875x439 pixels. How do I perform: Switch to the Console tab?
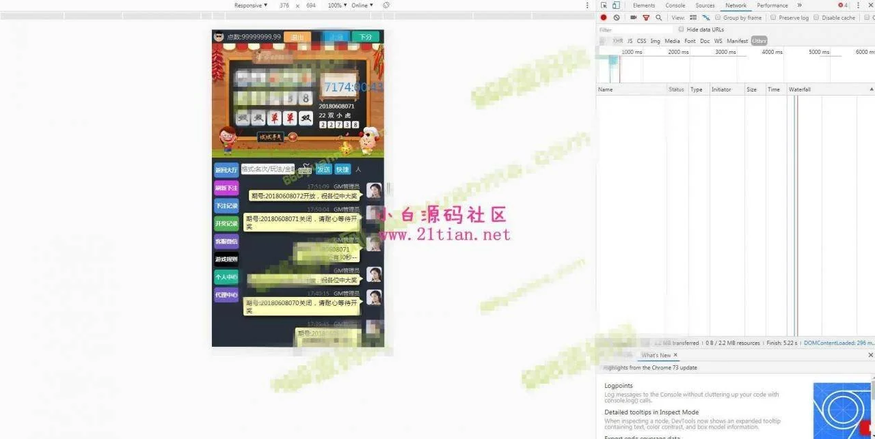tap(675, 5)
